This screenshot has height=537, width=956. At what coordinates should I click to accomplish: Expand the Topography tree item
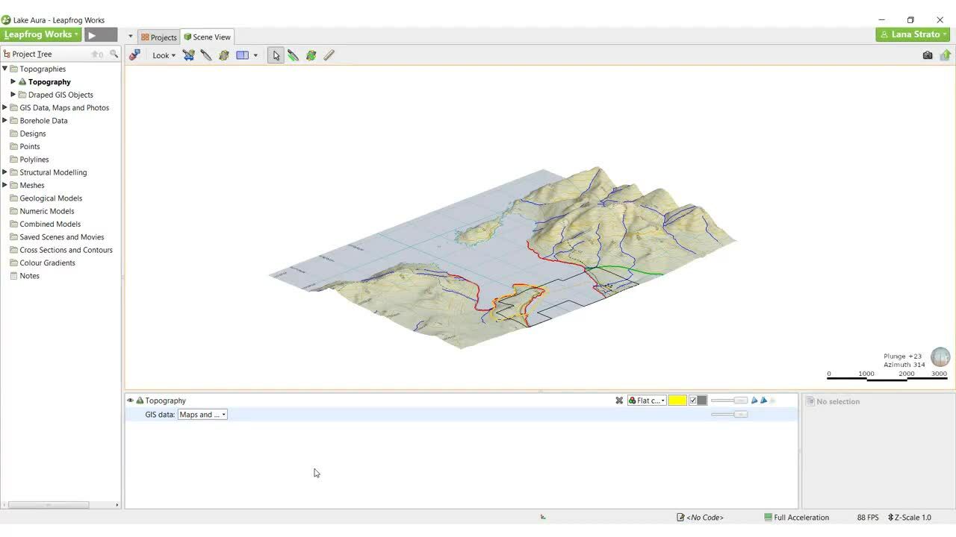(x=13, y=81)
